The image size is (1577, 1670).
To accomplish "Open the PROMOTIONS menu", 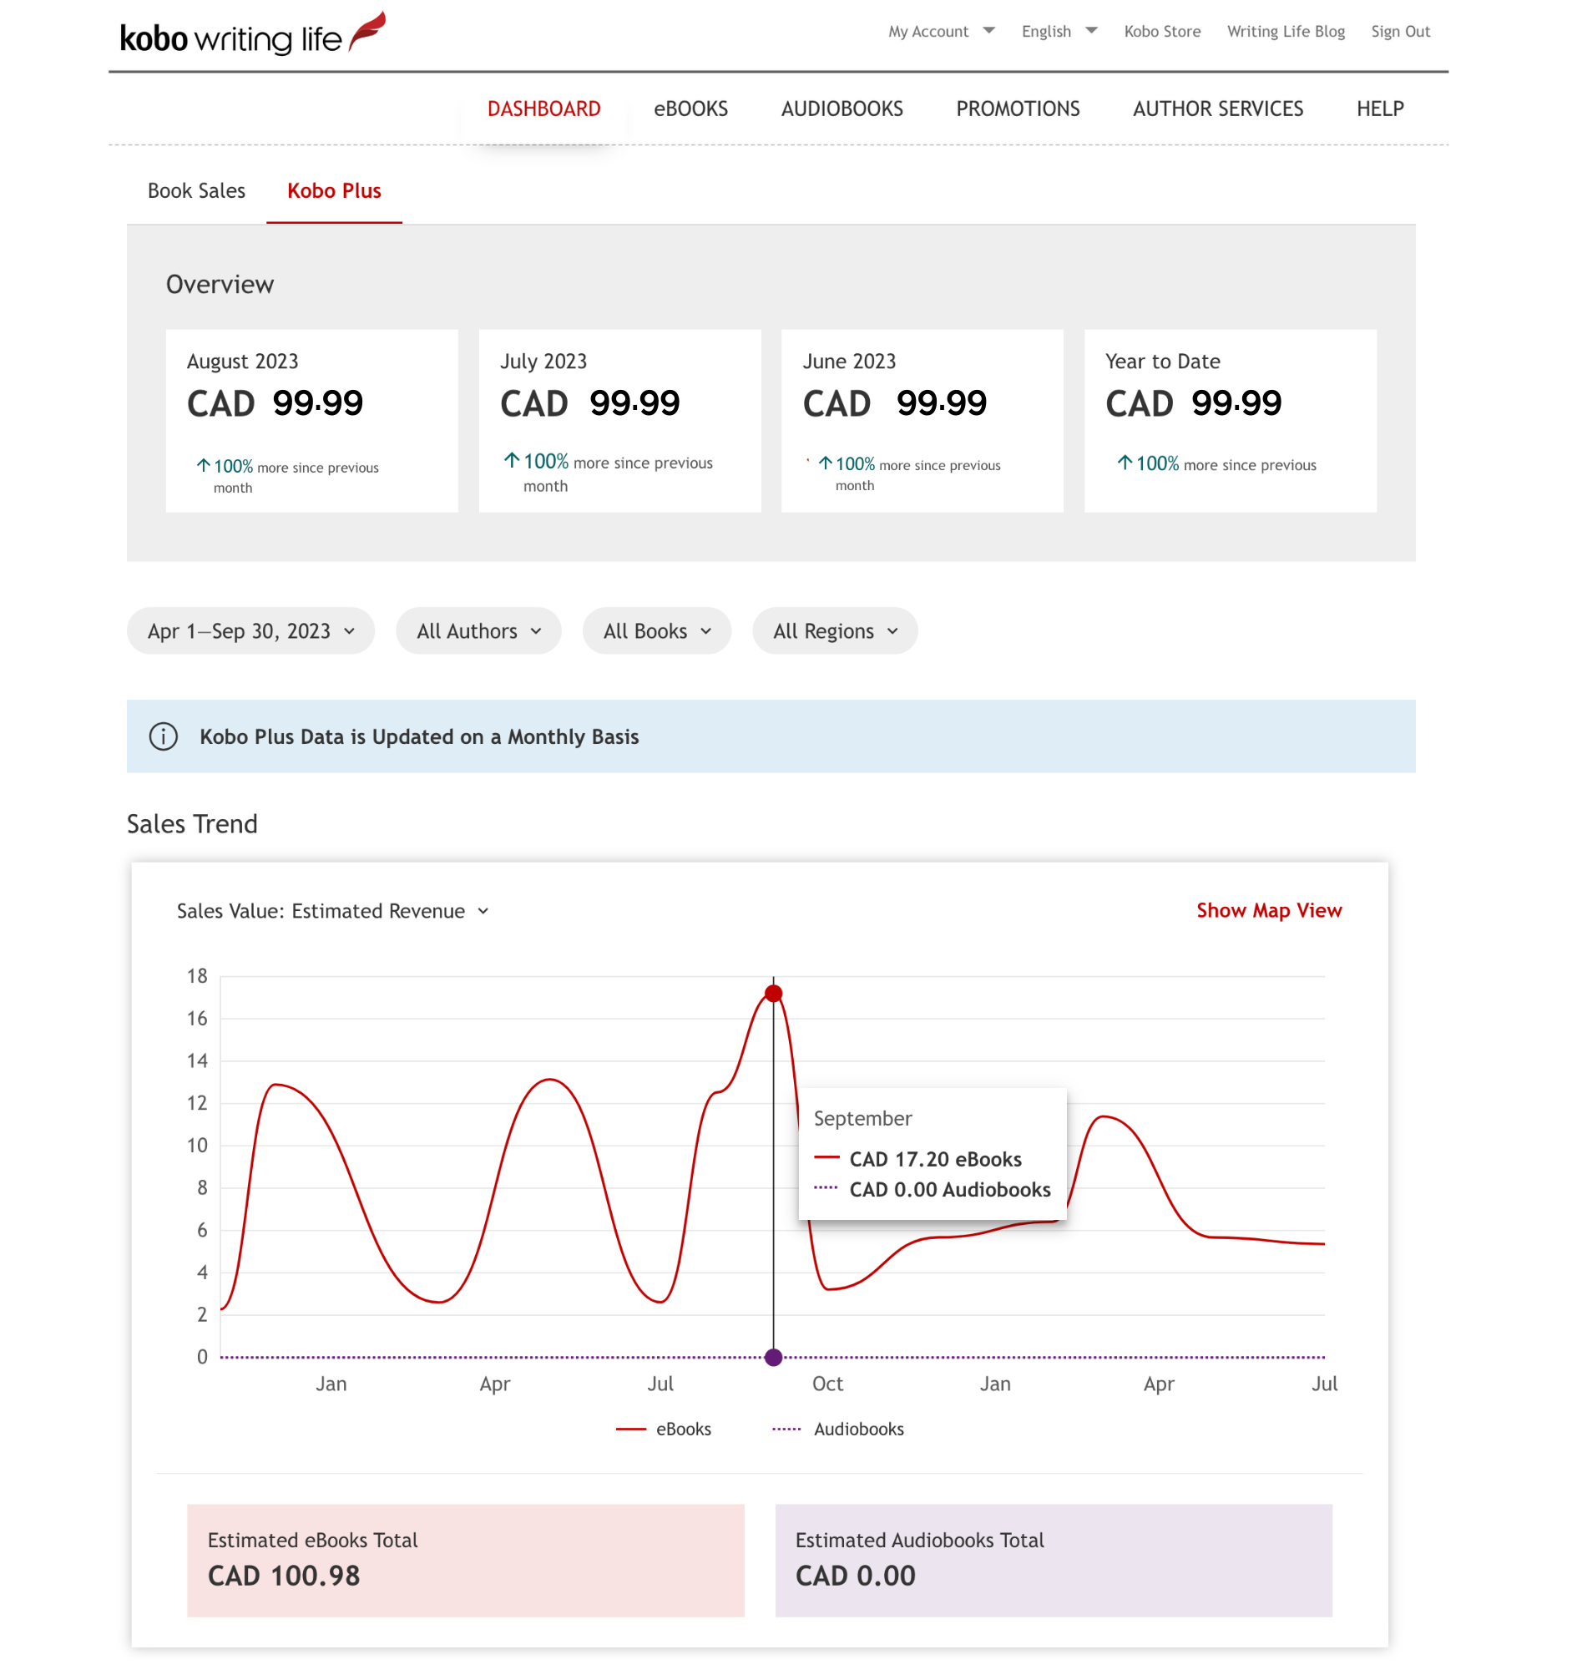I will pos(1017,109).
